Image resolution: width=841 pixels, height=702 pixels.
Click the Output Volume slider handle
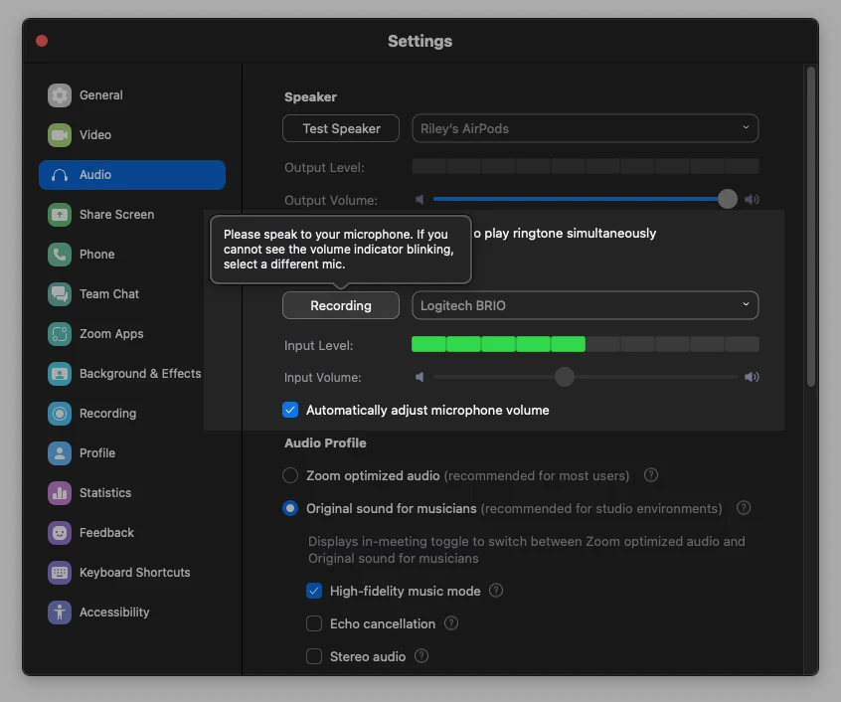tap(728, 199)
